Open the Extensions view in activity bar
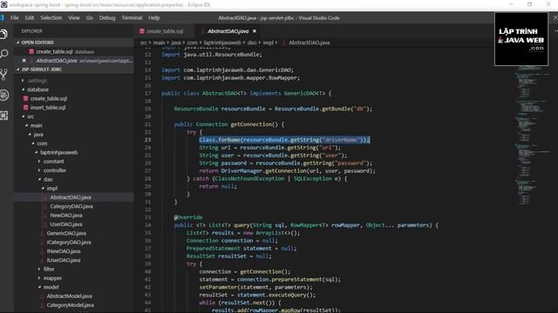The image size is (558, 313). point(3,116)
